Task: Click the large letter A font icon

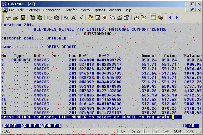Action: coord(74,18)
